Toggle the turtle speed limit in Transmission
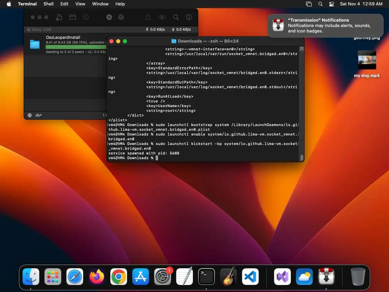This screenshot has width=389, height=292. tap(38, 115)
